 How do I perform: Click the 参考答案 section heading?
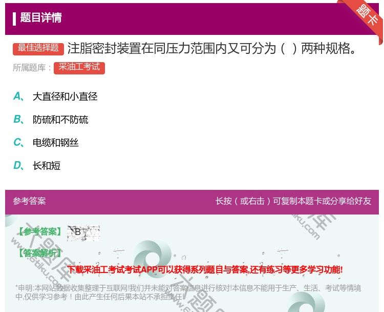tap(29, 201)
